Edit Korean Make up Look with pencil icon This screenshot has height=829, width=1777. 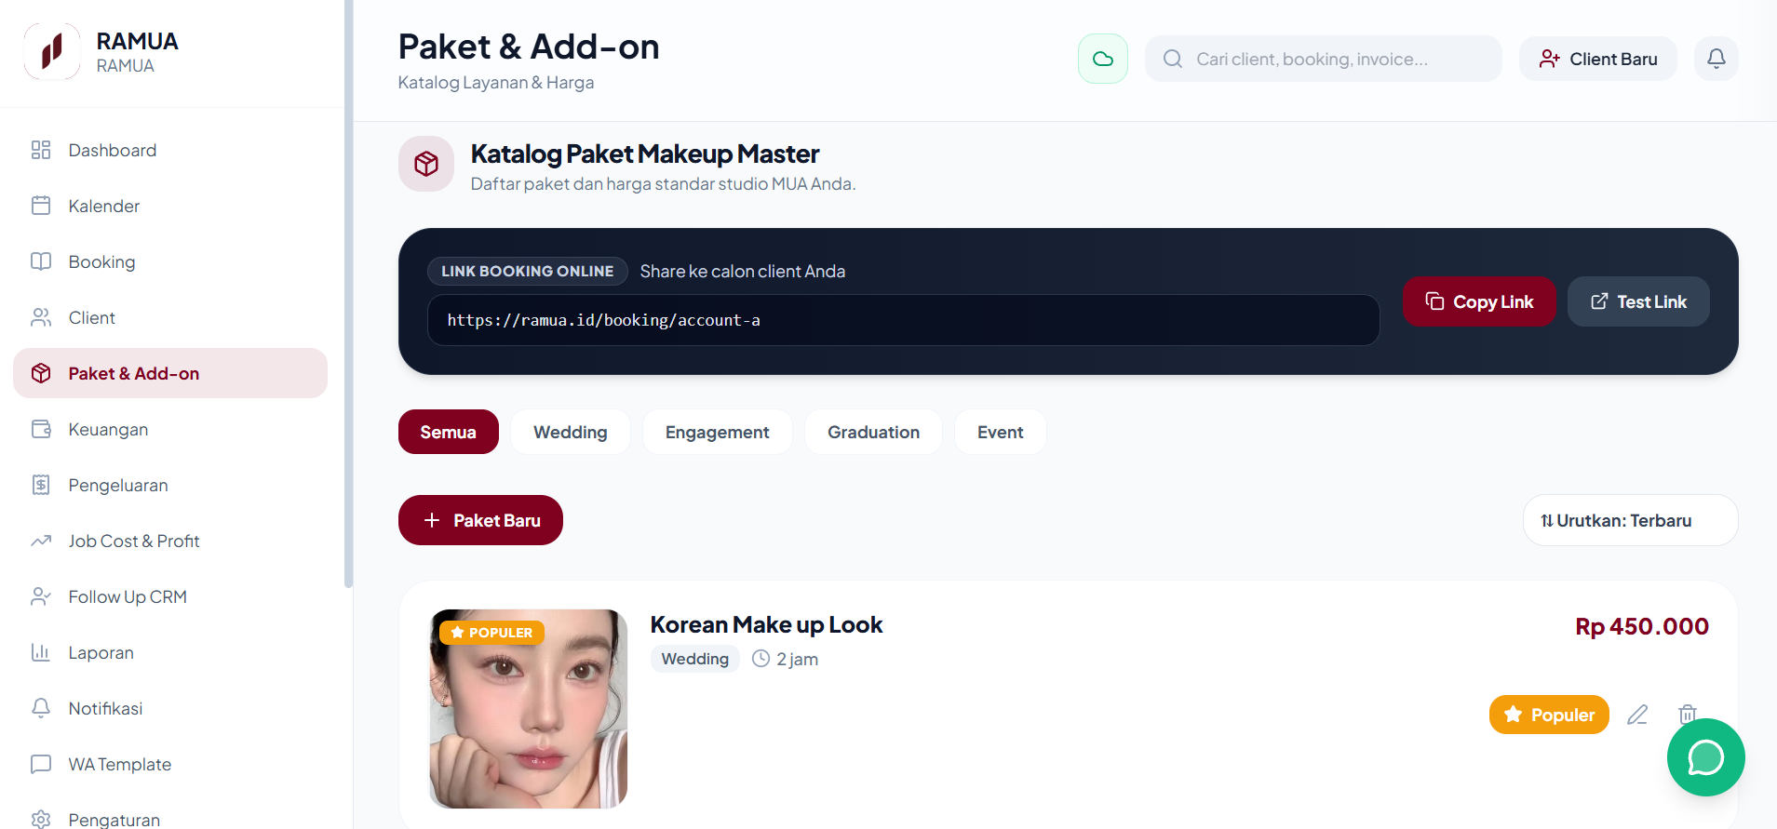1637,715
